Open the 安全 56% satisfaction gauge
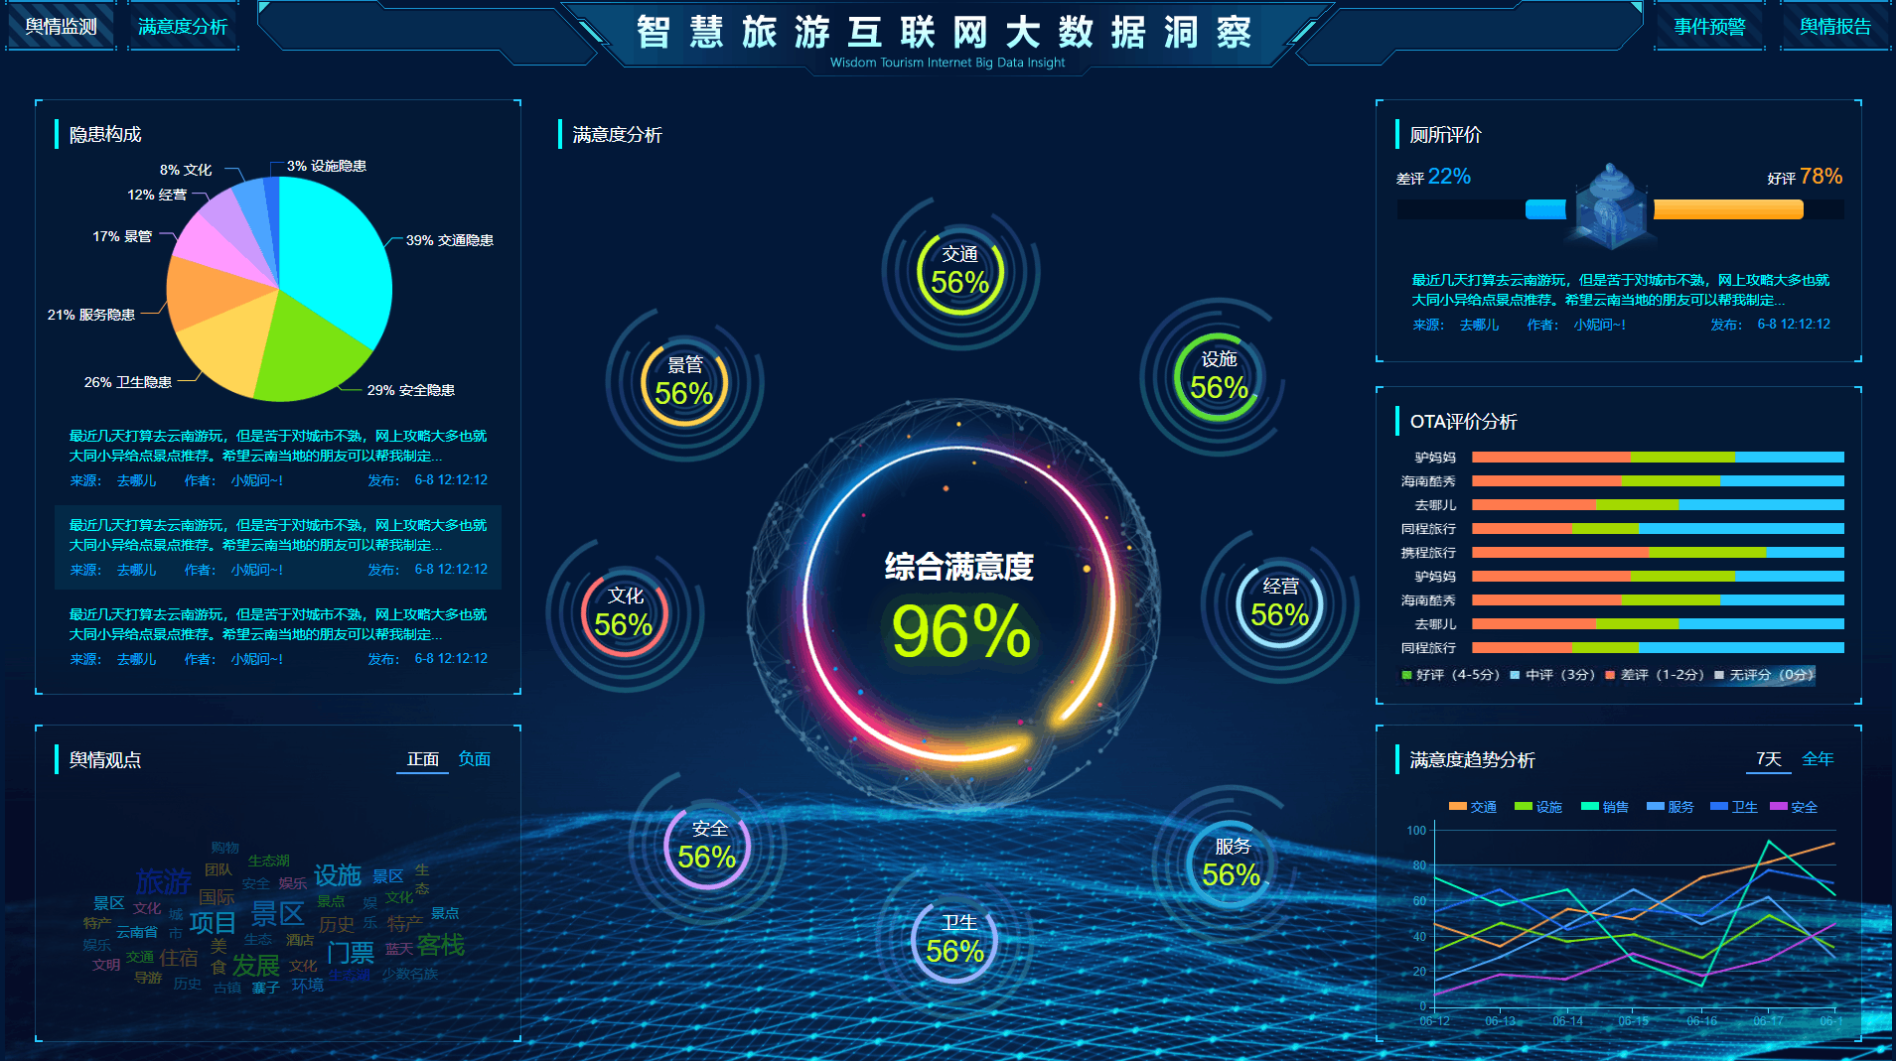Screen dimensions: 1896x1061 (x=707, y=846)
